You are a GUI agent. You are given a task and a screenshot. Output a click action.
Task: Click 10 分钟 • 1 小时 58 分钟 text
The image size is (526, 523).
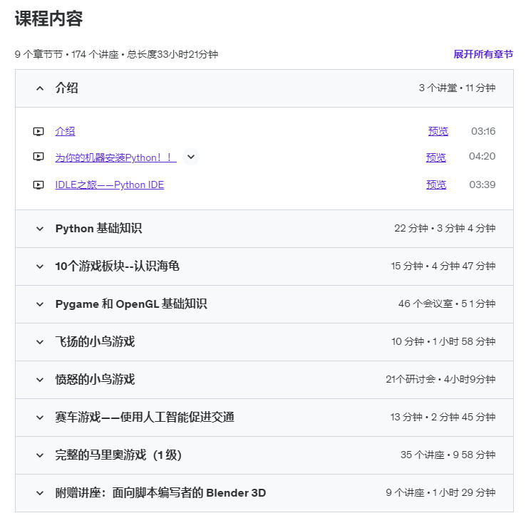click(x=443, y=341)
